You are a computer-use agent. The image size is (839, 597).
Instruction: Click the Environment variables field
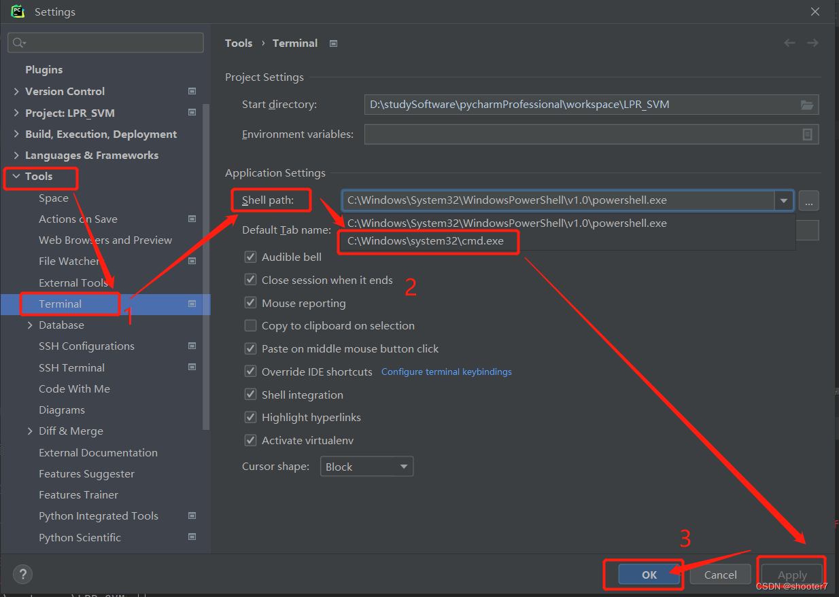[x=592, y=134]
